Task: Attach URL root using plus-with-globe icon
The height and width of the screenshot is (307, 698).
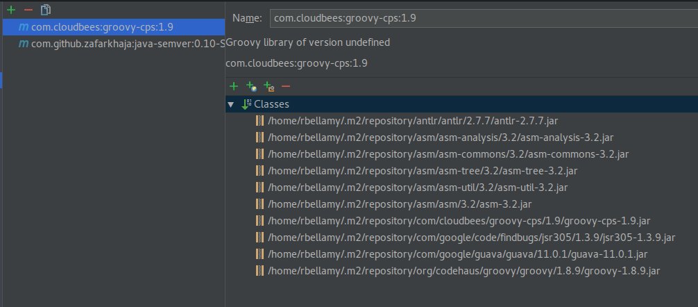Action: tap(251, 86)
